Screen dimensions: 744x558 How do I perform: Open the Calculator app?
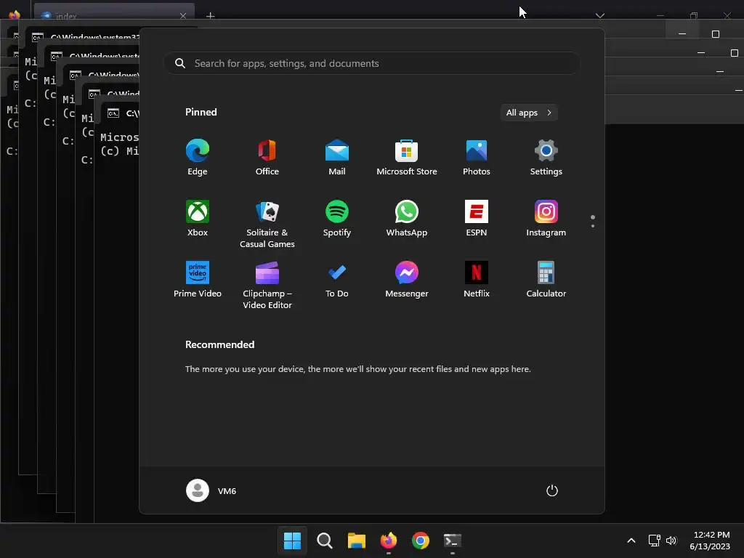coord(546,280)
